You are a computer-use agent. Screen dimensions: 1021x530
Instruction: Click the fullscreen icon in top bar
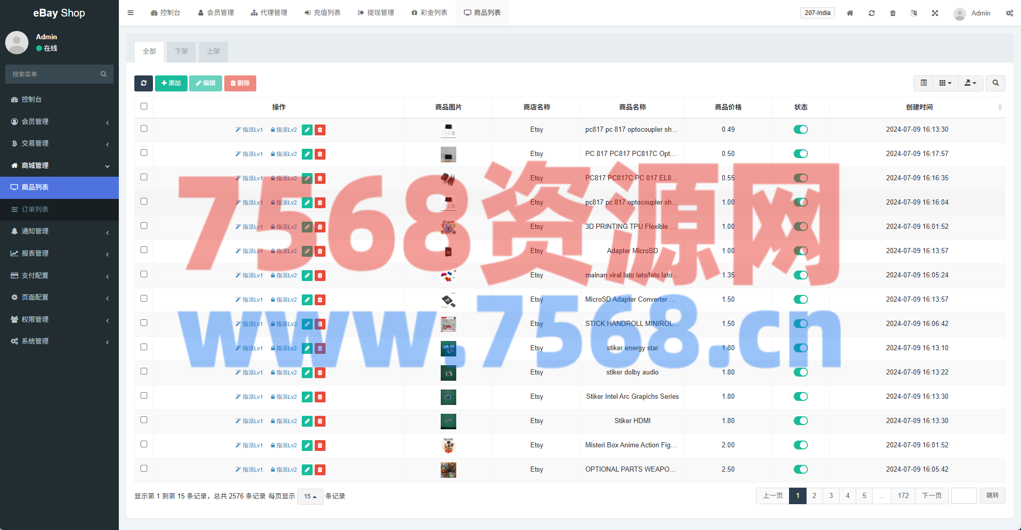[935, 13]
